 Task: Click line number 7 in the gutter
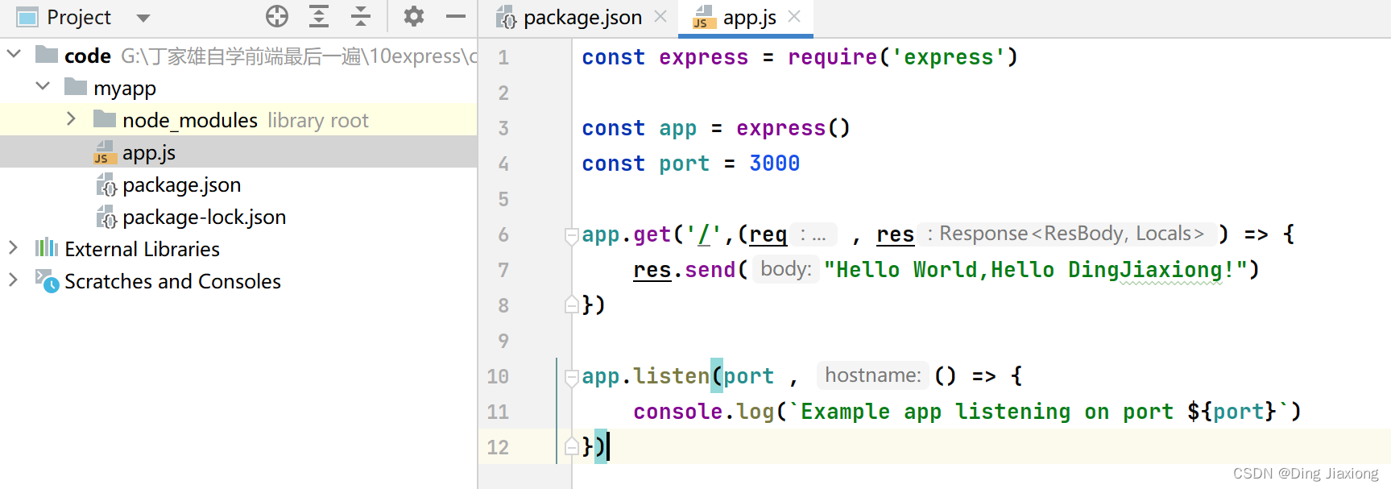[x=503, y=270]
